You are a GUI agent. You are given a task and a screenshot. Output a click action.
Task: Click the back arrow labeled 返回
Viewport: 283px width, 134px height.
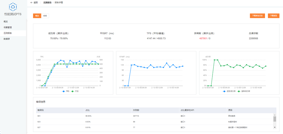(x=34, y=2)
